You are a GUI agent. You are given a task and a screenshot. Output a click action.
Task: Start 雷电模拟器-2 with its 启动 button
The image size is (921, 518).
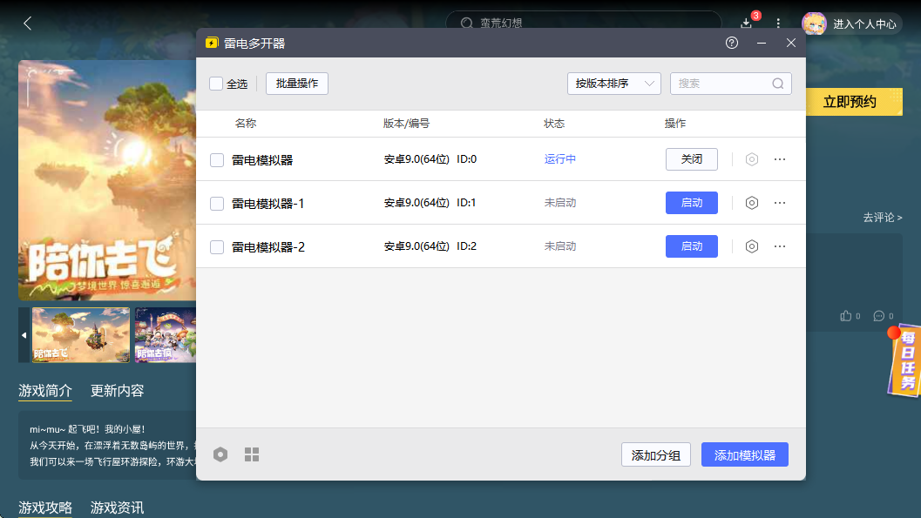(691, 246)
